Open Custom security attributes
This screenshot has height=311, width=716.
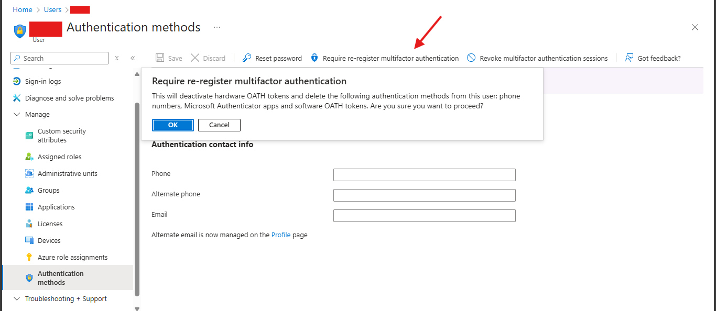(63, 135)
